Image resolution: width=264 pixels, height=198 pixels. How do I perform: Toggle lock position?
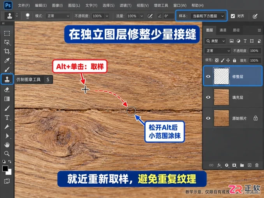point(228,60)
